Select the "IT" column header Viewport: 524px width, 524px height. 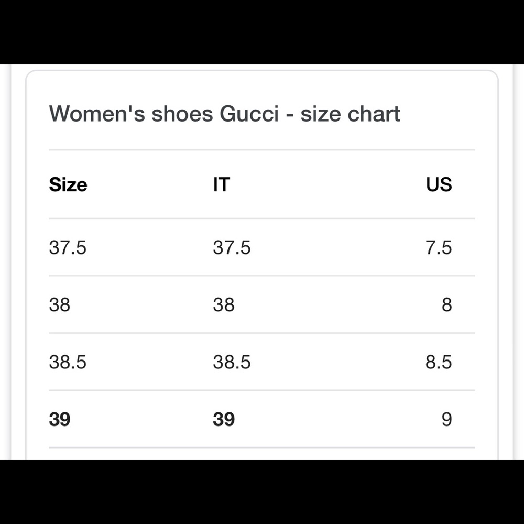[x=221, y=184]
